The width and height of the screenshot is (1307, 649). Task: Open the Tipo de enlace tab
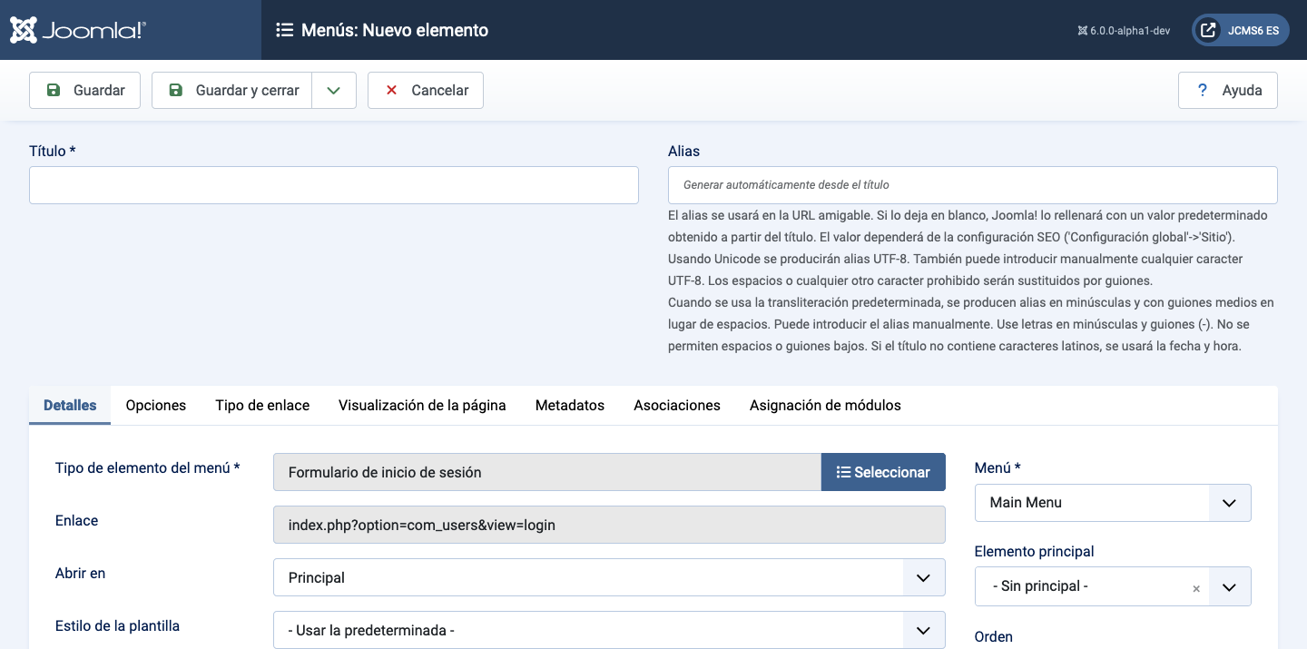click(x=262, y=405)
